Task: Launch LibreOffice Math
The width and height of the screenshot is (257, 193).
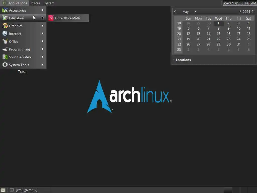Action: (x=68, y=18)
